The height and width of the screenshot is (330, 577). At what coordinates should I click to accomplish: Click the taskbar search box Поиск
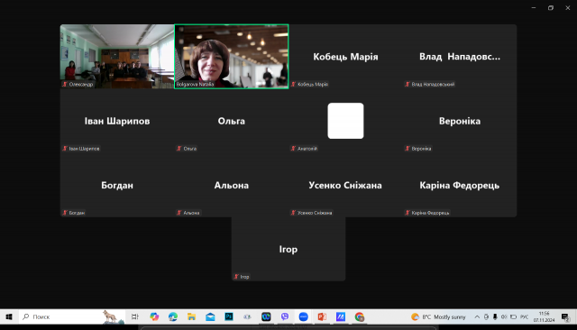tap(72, 316)
